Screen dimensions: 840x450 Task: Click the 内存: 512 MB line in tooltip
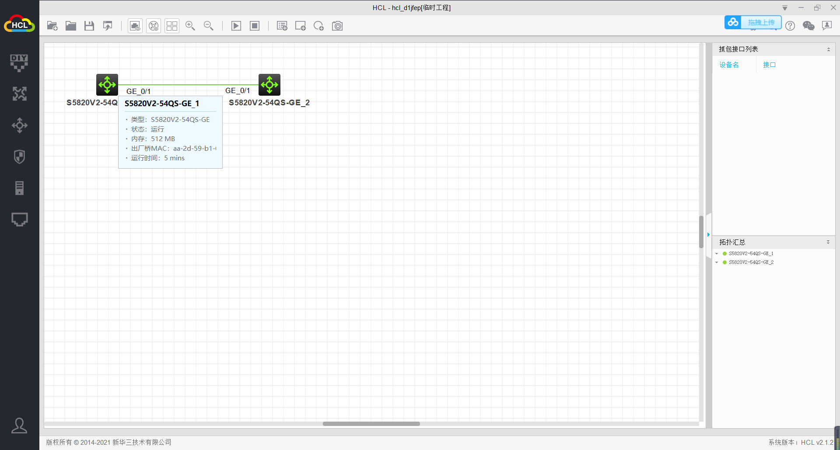click(153, 139)
